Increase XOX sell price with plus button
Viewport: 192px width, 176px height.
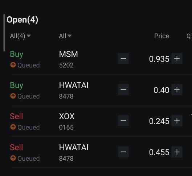(177, 121)
